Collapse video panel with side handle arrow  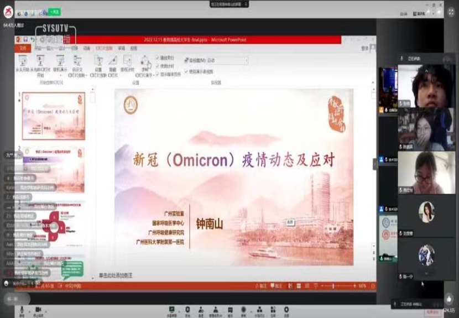point(375,164)
